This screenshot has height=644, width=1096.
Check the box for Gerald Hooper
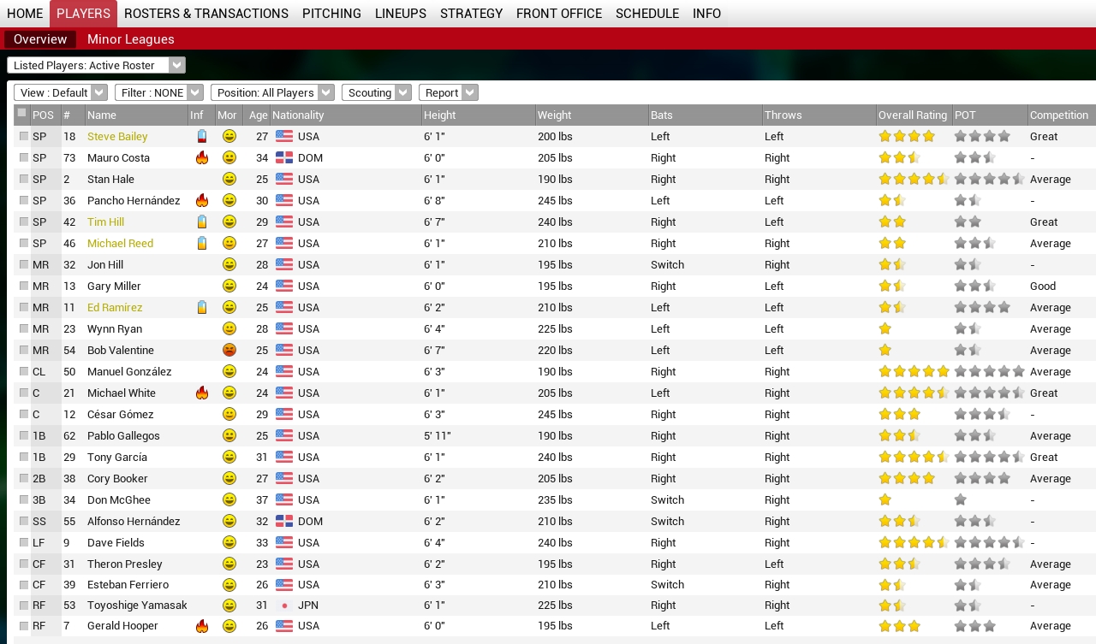coord(24,626)
